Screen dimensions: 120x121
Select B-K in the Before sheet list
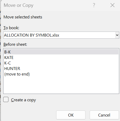click(x=61, y=52)
